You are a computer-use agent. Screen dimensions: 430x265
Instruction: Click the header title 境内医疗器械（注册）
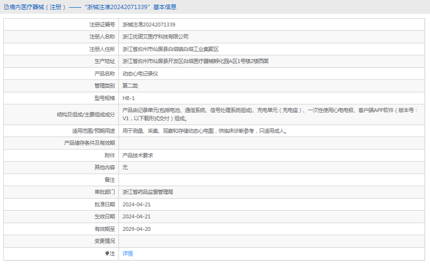click(x=38, y=7)
